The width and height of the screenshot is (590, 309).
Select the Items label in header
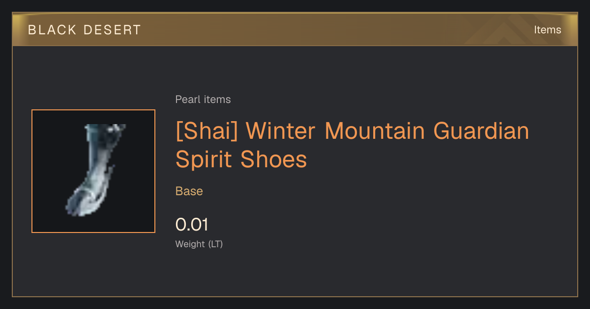(547, 30)
